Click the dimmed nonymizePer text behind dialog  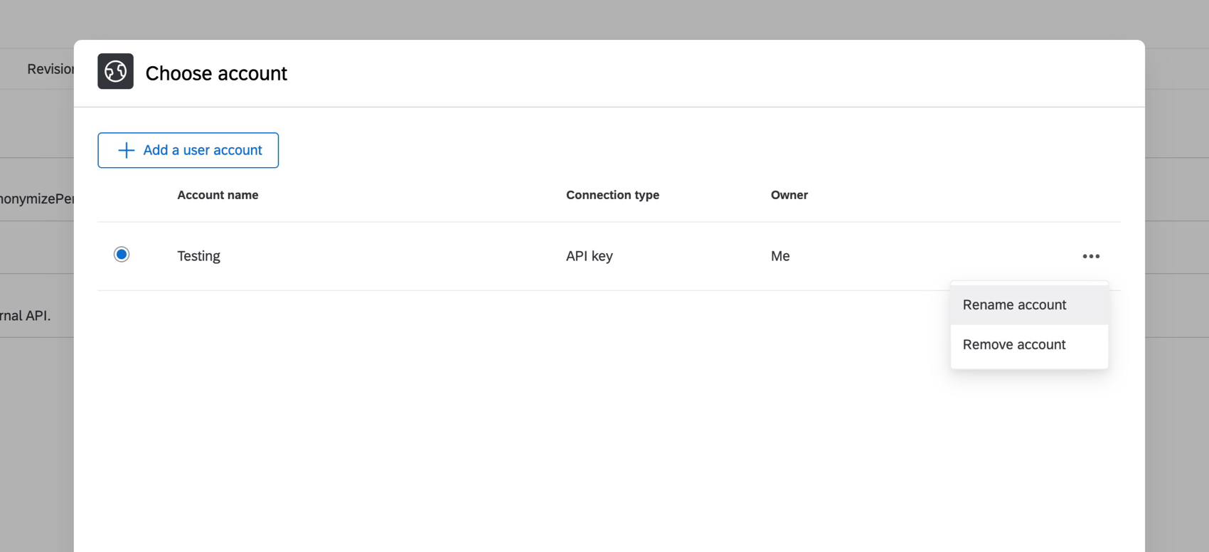click(x=37, y=198)
